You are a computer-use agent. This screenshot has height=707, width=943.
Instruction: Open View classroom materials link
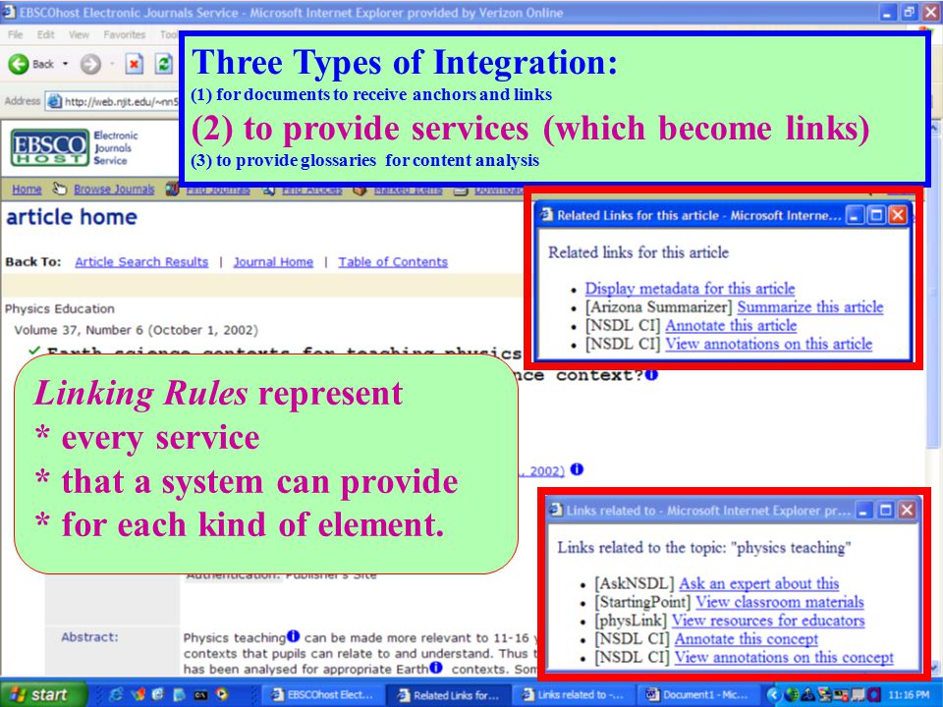(x=779, y=602)
